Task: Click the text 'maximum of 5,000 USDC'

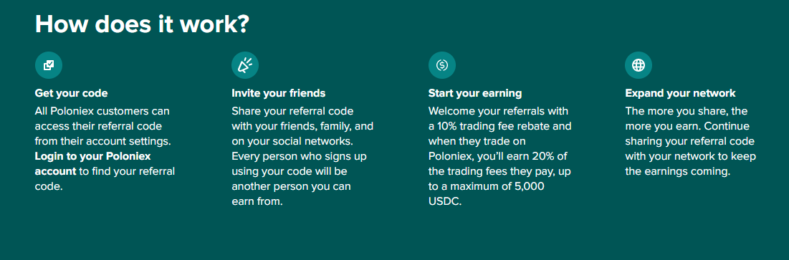Action: [x=489, y=194]
